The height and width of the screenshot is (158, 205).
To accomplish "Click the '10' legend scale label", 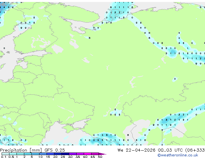I will point(40,157).
